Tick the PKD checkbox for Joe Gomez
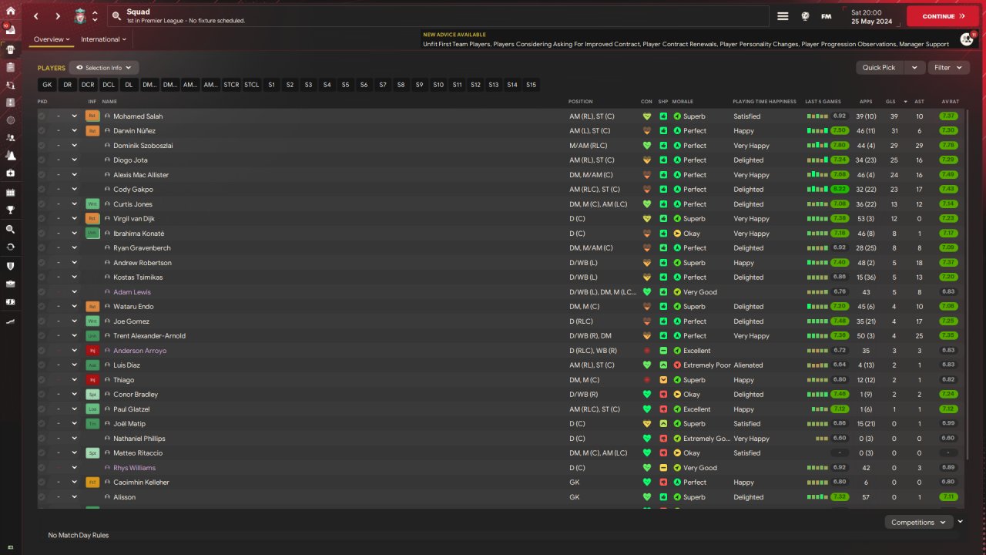This screenshot has height=555, width=986. coord(42,321)
